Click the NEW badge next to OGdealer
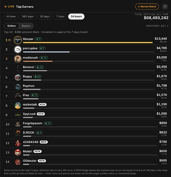 click(x=42, y=161)
